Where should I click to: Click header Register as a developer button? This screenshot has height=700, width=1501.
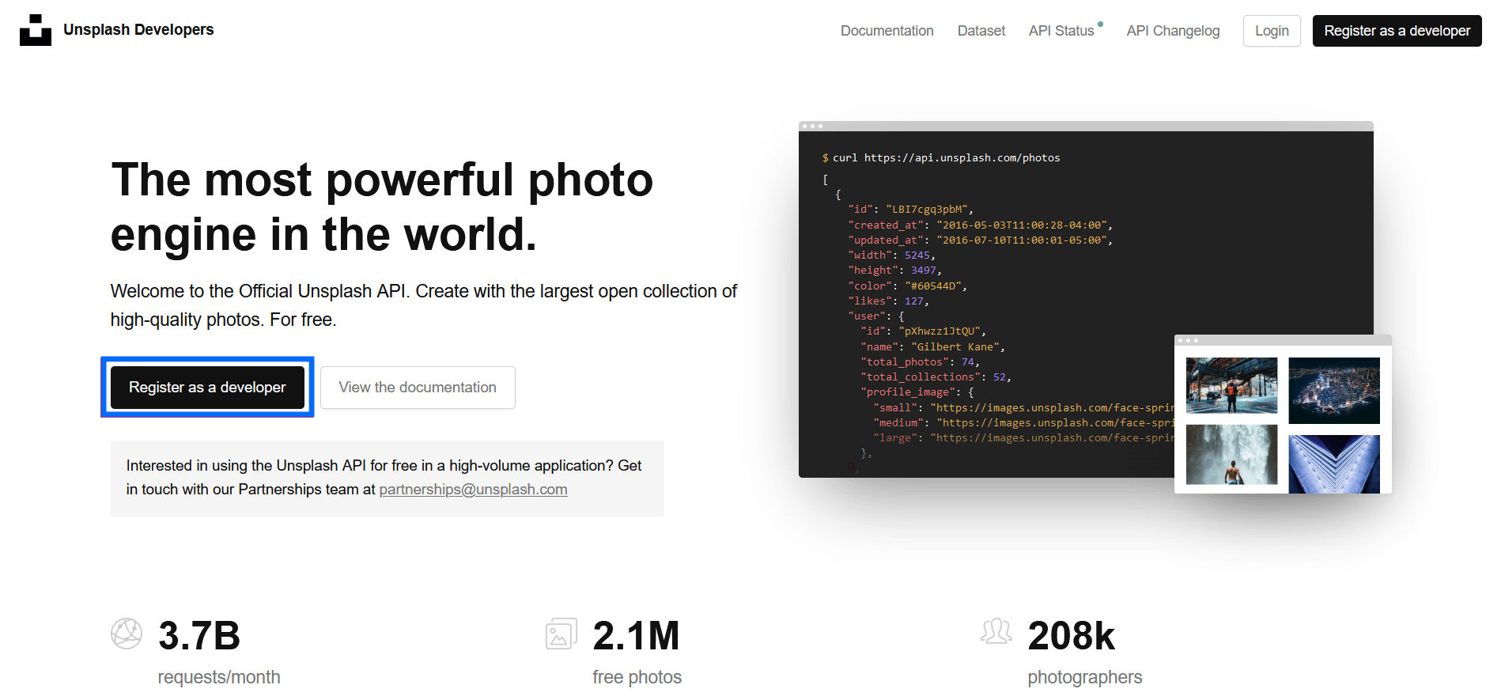point(1397,31)
